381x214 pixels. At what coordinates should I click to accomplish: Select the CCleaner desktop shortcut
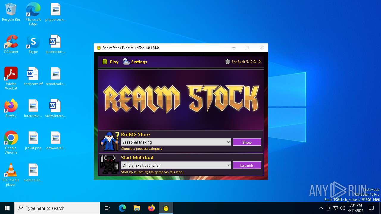tap(11, 45)
